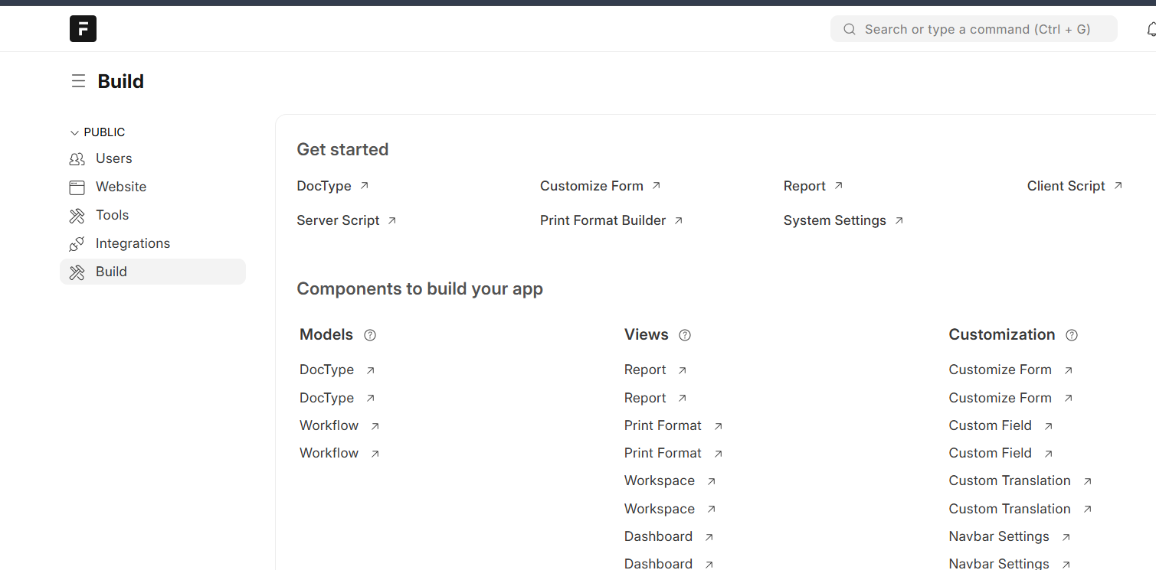Screen dimensions: 1156x570
Task: Toggle the sidebar with the hamburger icon
Action: point(78,81)
